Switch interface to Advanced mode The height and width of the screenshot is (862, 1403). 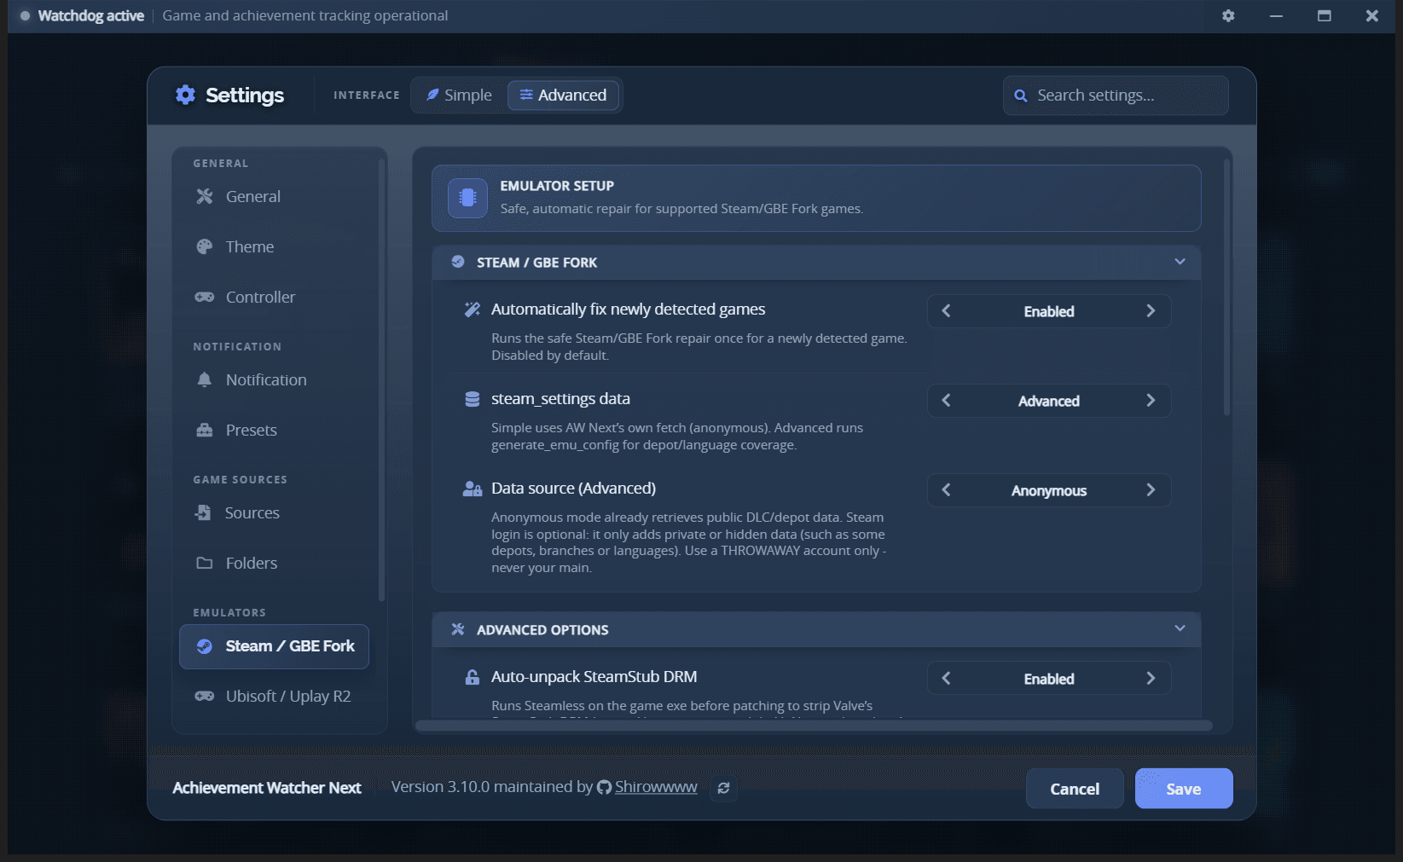pyautogui.click(x=563, y=95)
